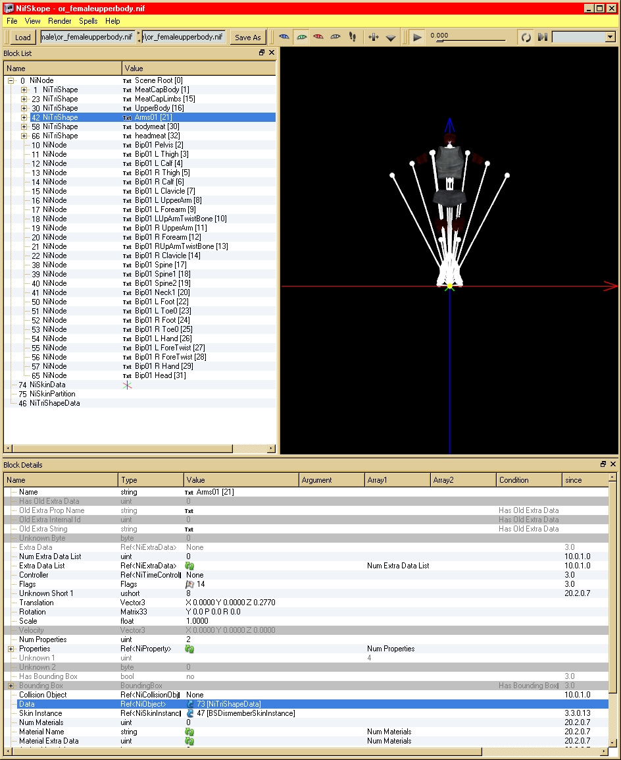Click the gray eye view icon
This screenshot has height=760, width=621.
pyautogui.click(x=335, y=37)
